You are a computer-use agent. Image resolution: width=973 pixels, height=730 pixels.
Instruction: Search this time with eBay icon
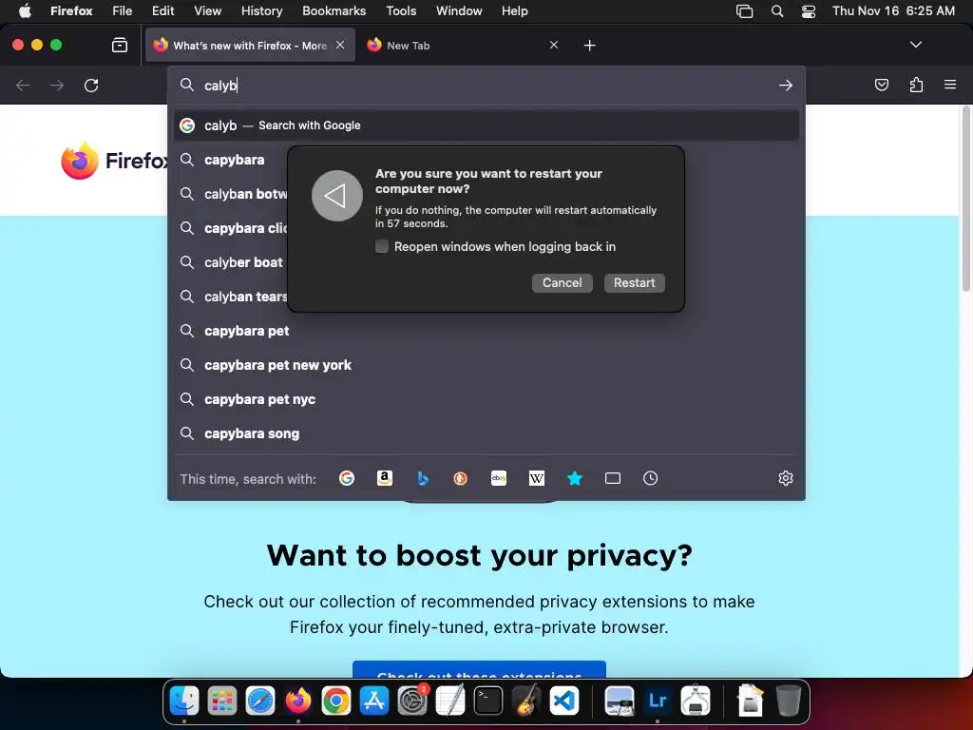point(499,478)
